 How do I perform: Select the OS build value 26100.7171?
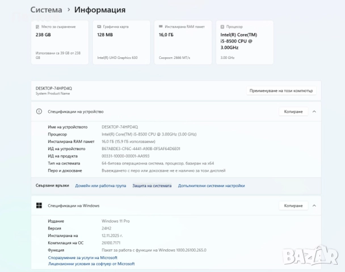(x=111, y=243)
